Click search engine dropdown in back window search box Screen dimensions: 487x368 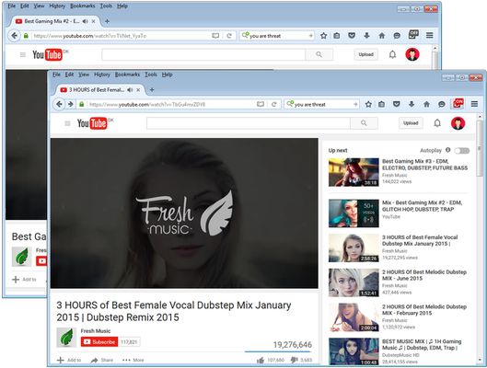coord(245,35)
